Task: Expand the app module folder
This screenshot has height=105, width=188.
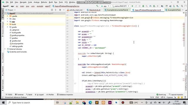Action: (x=8, y=22)
